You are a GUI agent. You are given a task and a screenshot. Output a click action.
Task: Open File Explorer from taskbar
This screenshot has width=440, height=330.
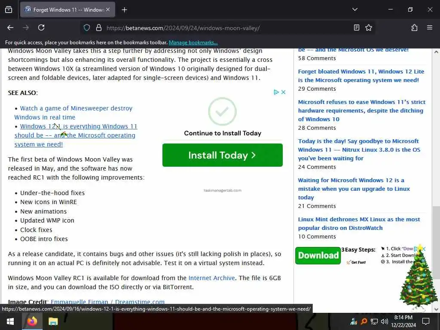[x=53, y=321]
